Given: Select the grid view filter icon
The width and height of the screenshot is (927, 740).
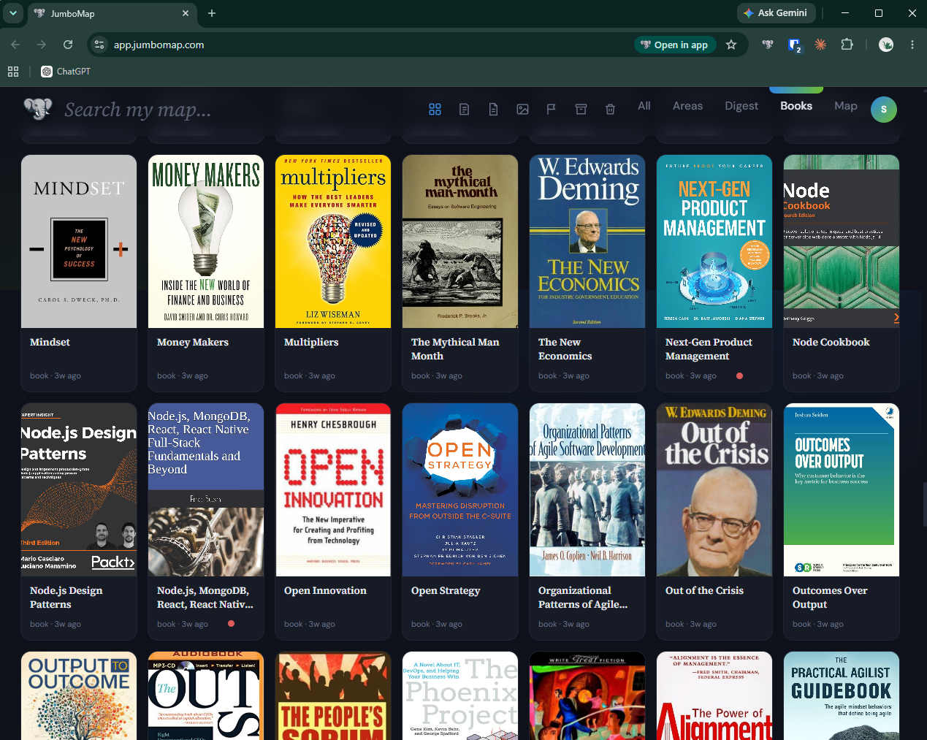Looking at the screenshot, I should 435,109.
